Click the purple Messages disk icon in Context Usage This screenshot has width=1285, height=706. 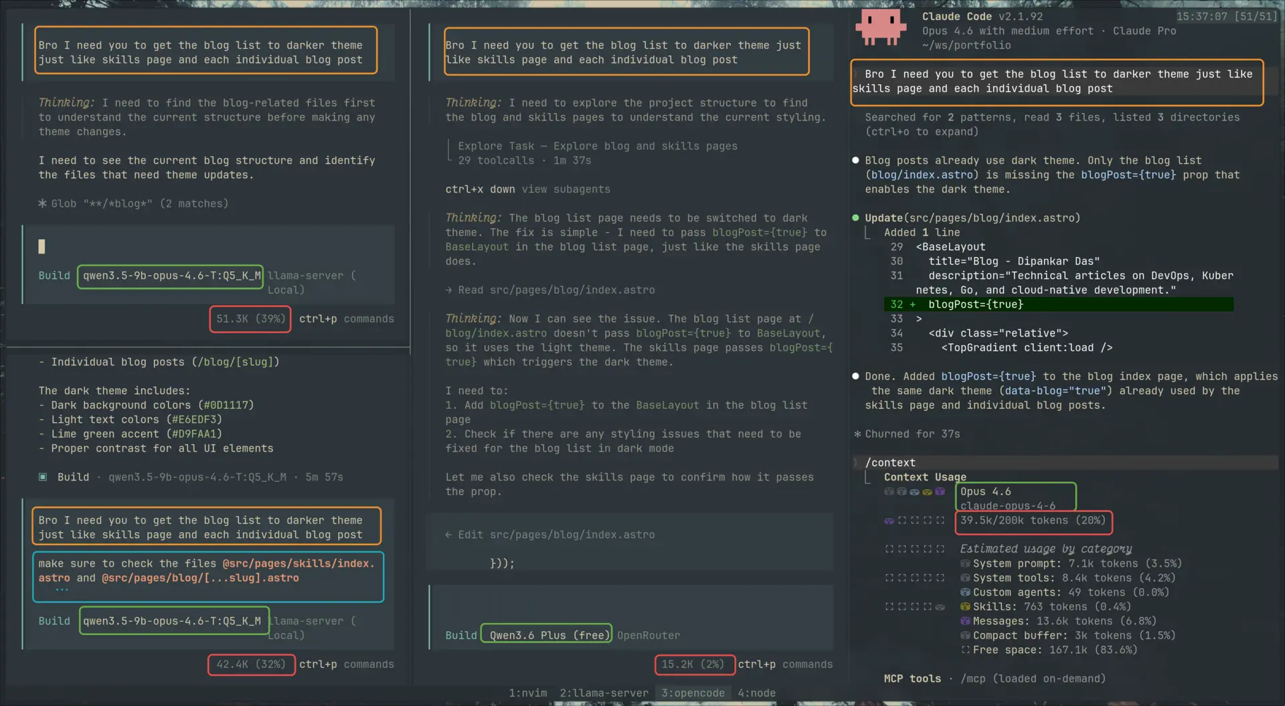coord(964,621)
